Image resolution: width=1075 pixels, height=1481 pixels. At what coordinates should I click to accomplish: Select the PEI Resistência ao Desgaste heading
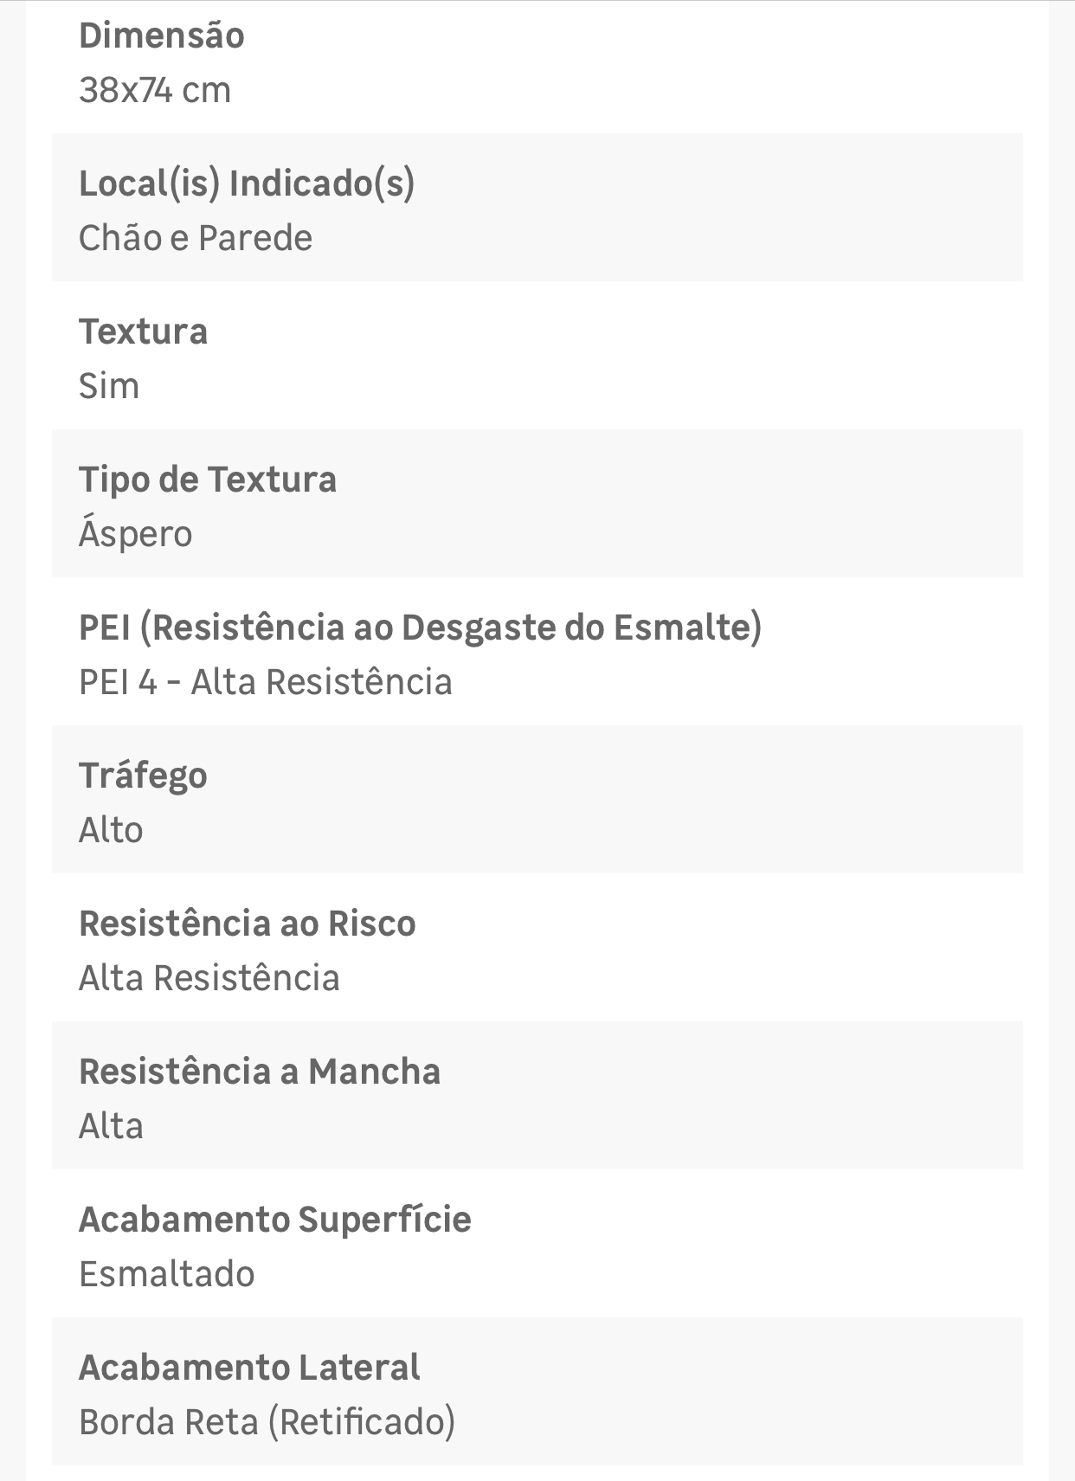click(x=421, y=628)
